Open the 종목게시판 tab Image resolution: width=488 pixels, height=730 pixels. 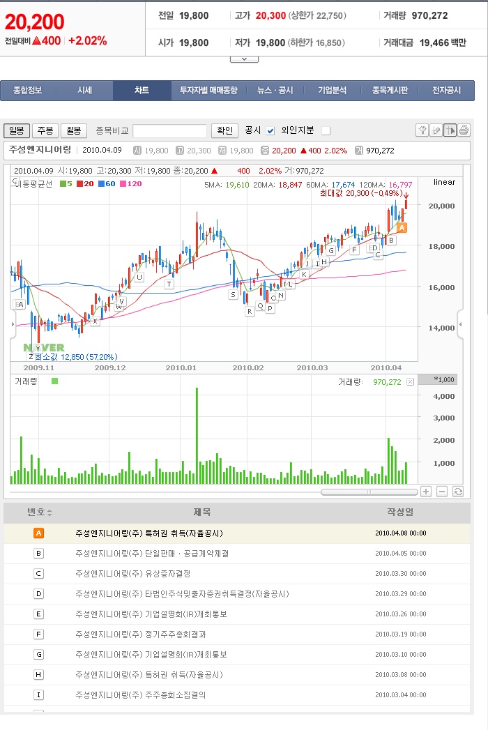click(x=390, y=91)
